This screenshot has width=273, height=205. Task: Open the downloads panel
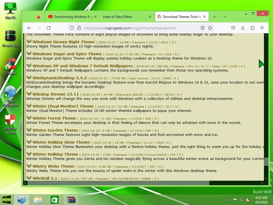coord(243,28)
